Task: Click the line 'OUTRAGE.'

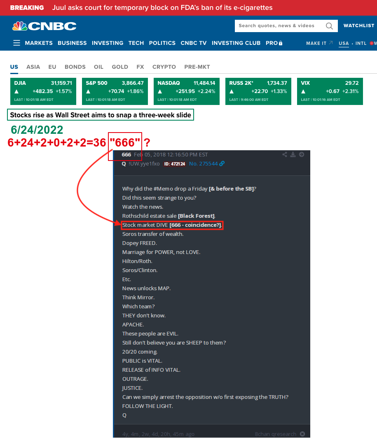Action: coord(135,379)
